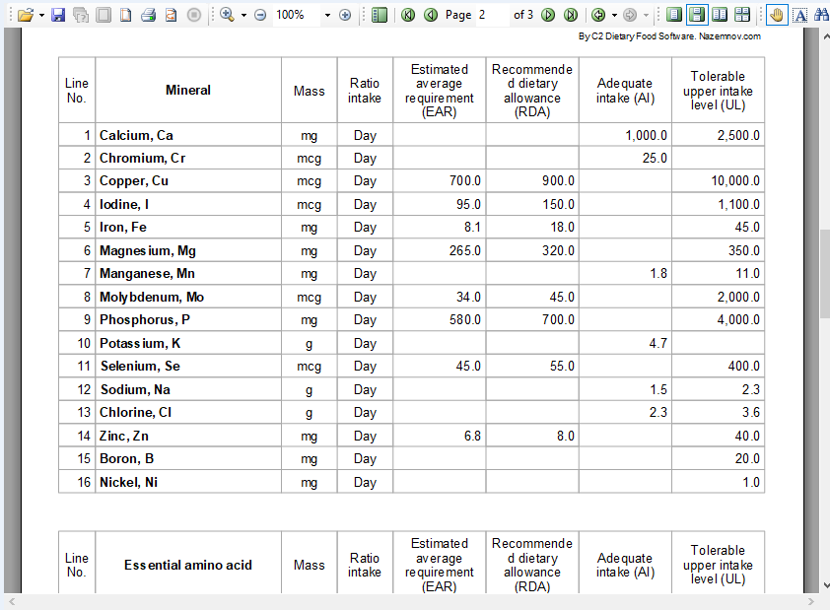Click the 'Calcium, Ca' row name
The height and width of the screenshot is (610, 830).
[x=136, y=135]
